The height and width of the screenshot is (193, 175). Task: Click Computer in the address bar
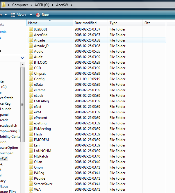pos(20,5)
